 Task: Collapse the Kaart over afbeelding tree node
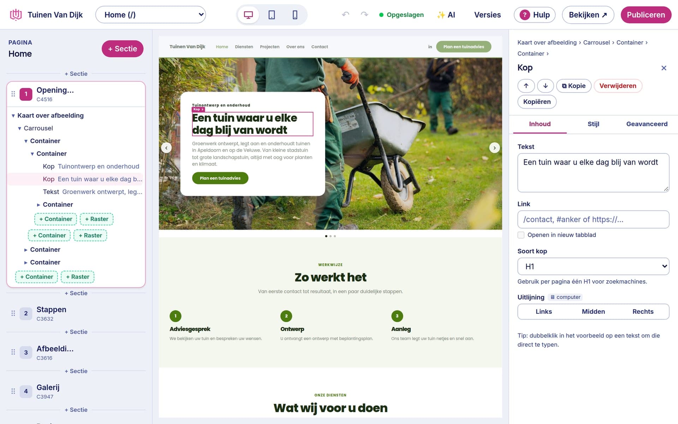click(x=13, y=116)
